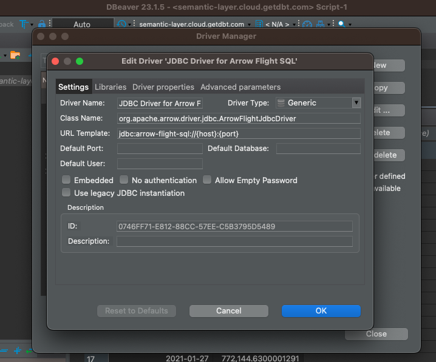Toggle the No authentication checkbox

124,179
